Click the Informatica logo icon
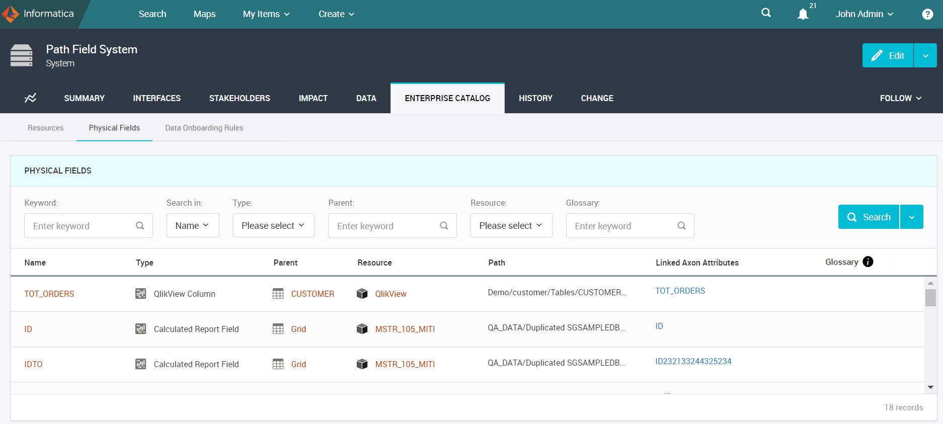Screen dimensions: 943x424 point(11,14)
